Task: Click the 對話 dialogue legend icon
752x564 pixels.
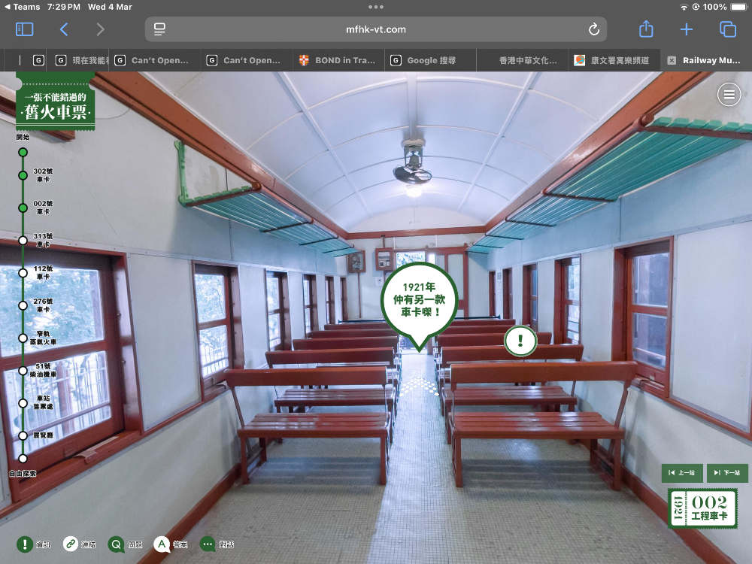Action: click(208, 544)
